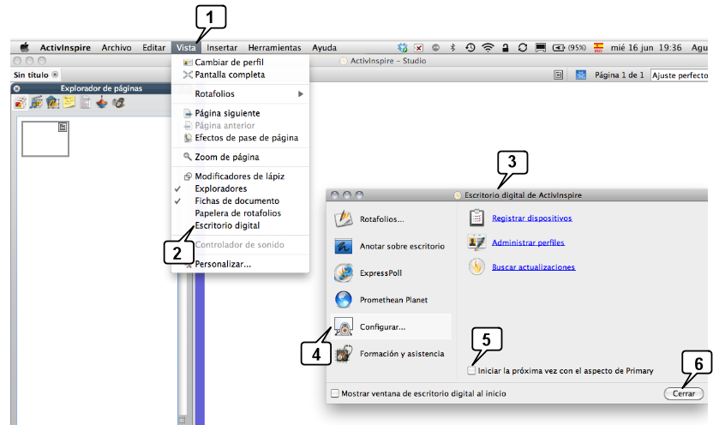This screenshot has height=425, width=719.
Task: Expand the Rotafolios submenu arrow
Action: click(301, 93)
